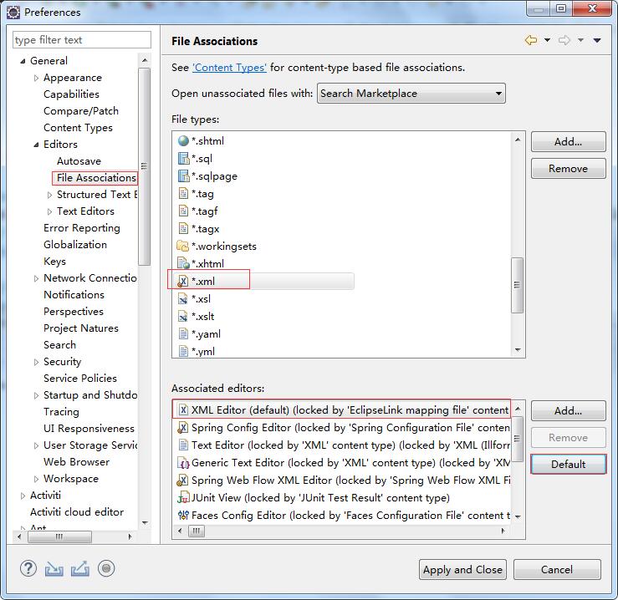Select the *.sql file icon
The height and width of the screenshot is (600, 618).
coord(183,159)
